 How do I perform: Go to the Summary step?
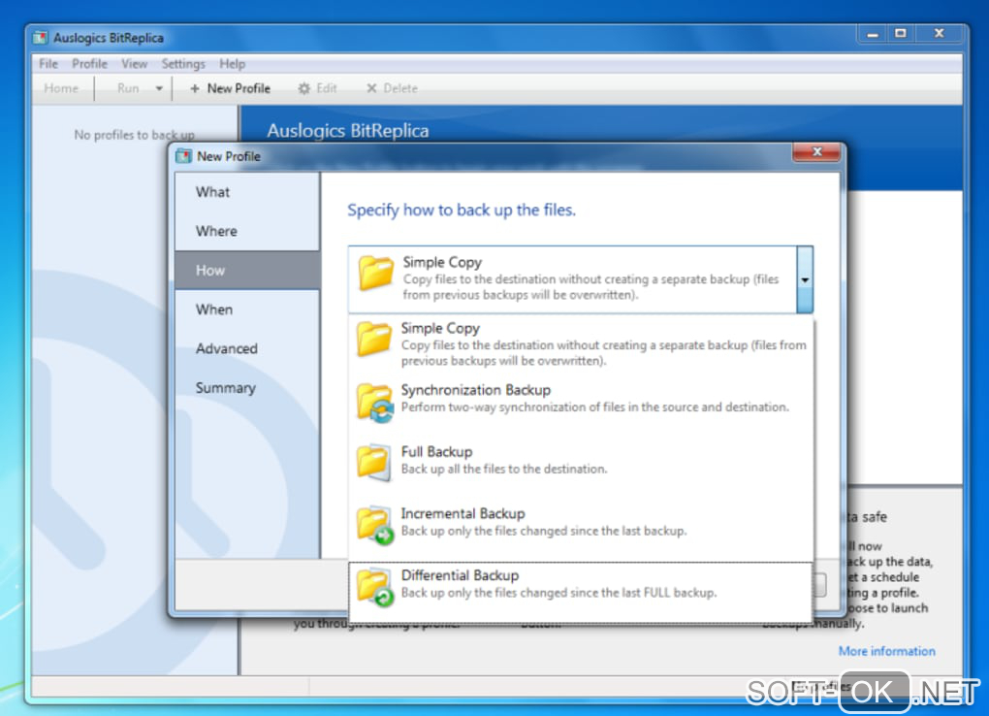pos(247,388)
